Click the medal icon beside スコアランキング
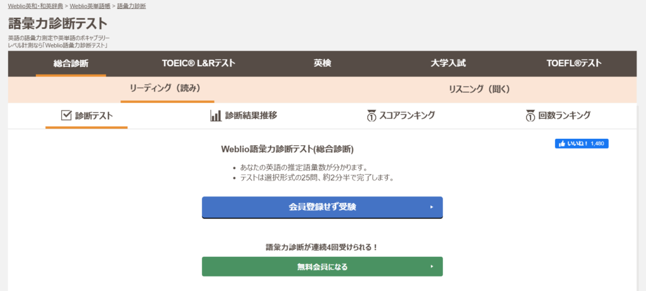Viewport: 646px width, 291px height. pos(372,116)
